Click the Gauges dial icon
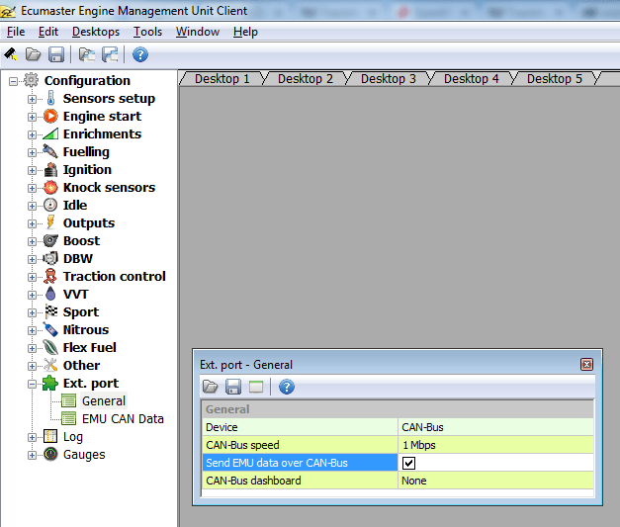 (50, 454)
